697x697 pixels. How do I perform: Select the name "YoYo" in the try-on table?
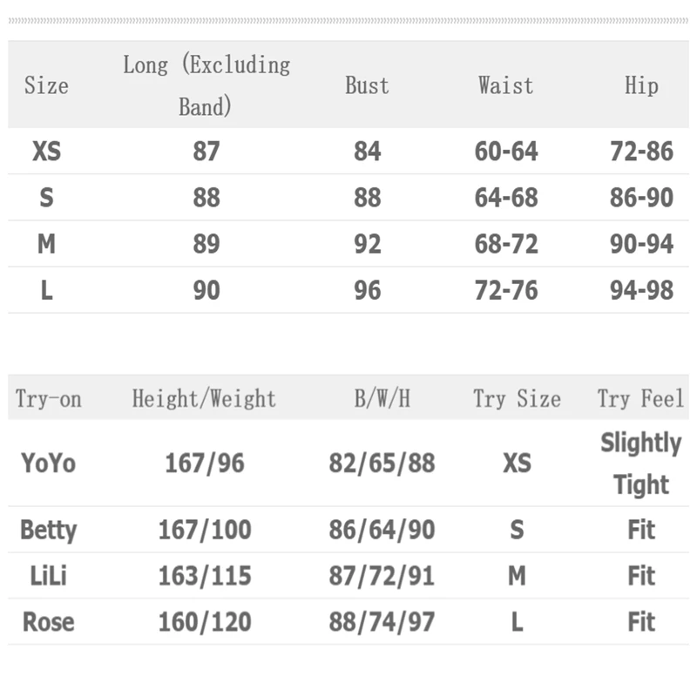pyautogui.click(x=49, y=463)
